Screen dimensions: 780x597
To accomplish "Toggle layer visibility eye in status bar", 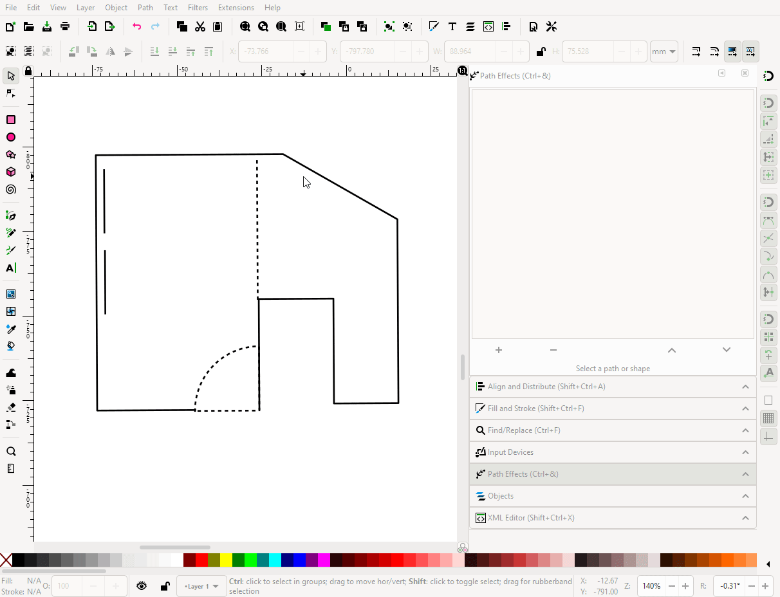I will [142, 586].
